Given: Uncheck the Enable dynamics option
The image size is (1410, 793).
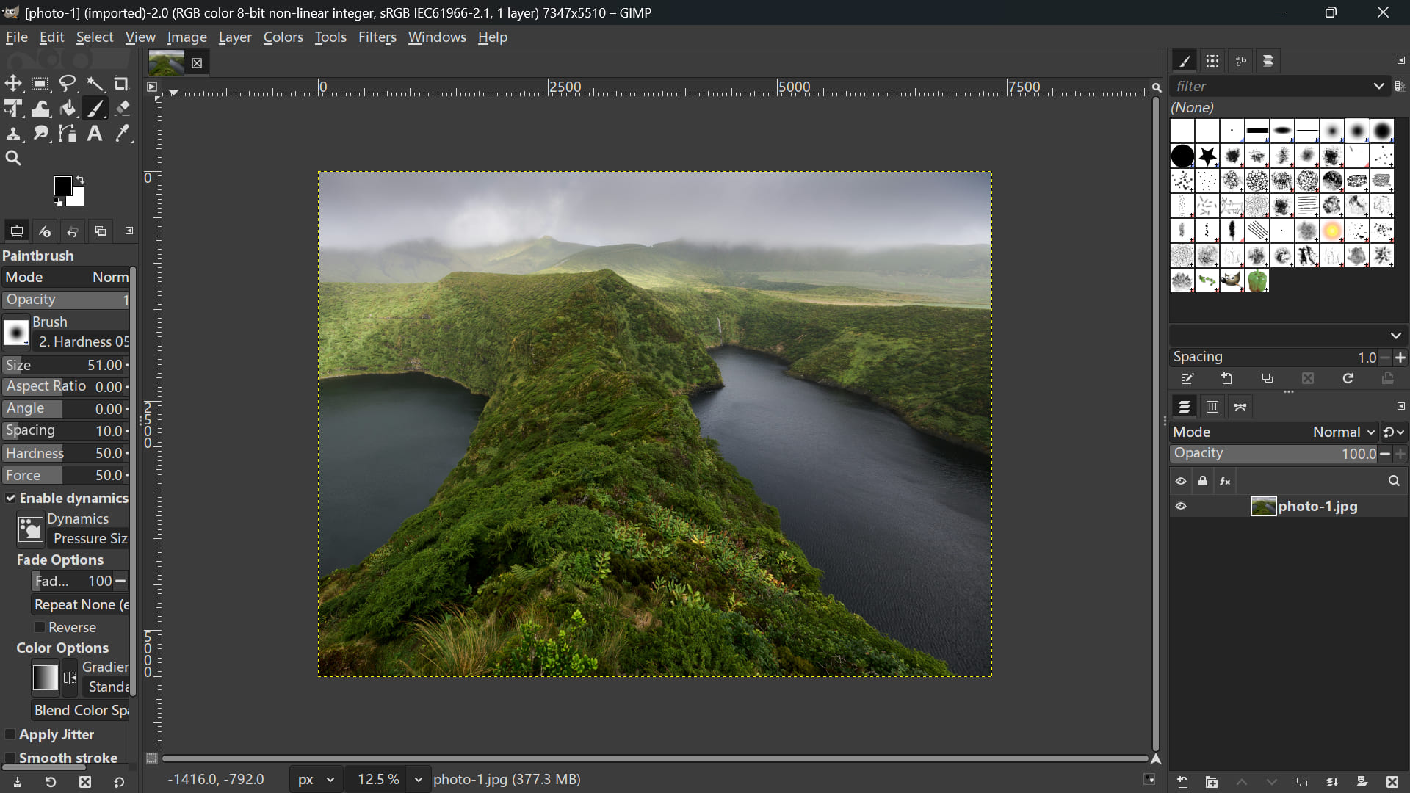Looking at the screenshot, I should coord(11,498).
